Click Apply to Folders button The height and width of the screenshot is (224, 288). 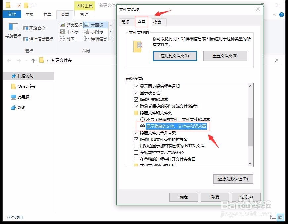(175, 56)
